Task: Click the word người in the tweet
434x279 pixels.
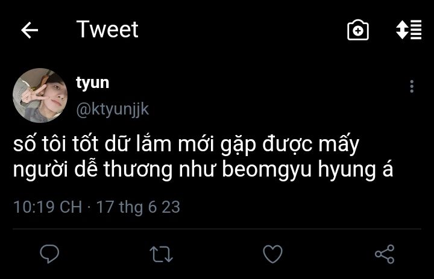Action: click(x=37, y=170)
